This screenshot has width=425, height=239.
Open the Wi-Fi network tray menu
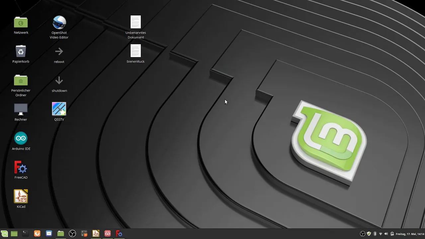point(381,234)
